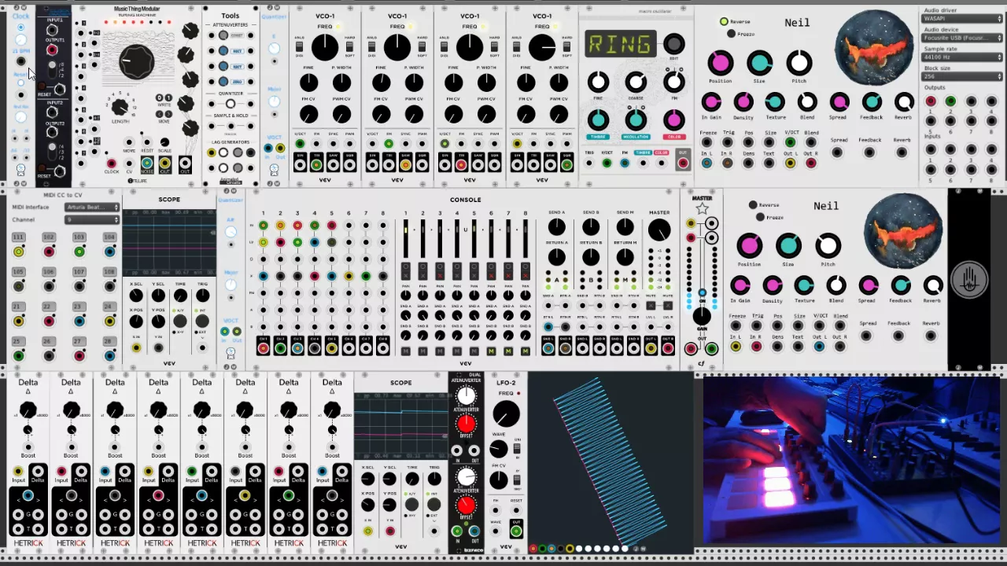Click the first Delta module top knob

[28, 410]
